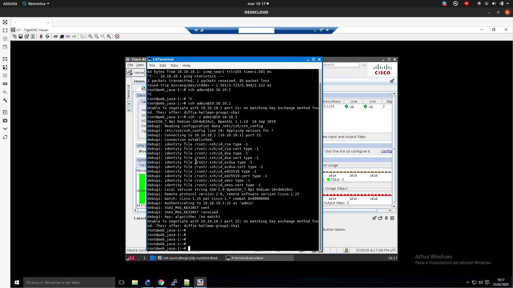Click the TightVNC pause button
This screenshot has width=513, height=288.
(41, 37)
